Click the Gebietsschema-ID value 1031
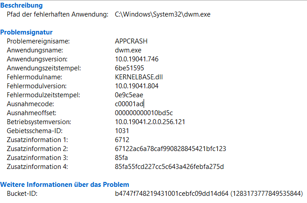 [122, 131]
